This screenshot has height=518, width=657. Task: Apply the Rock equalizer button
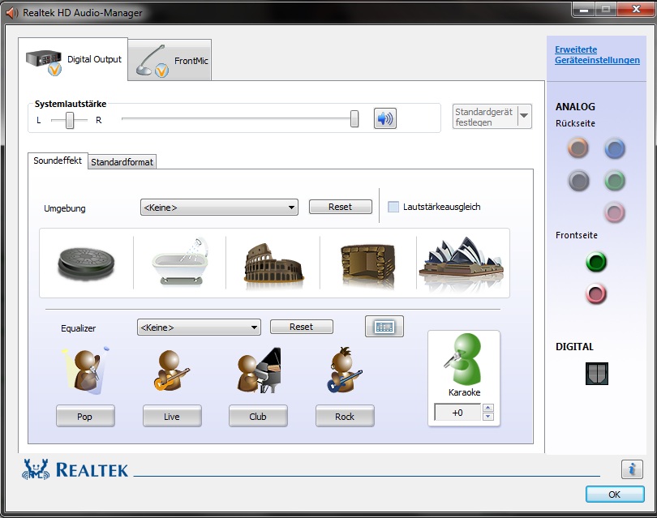[345, 416]
